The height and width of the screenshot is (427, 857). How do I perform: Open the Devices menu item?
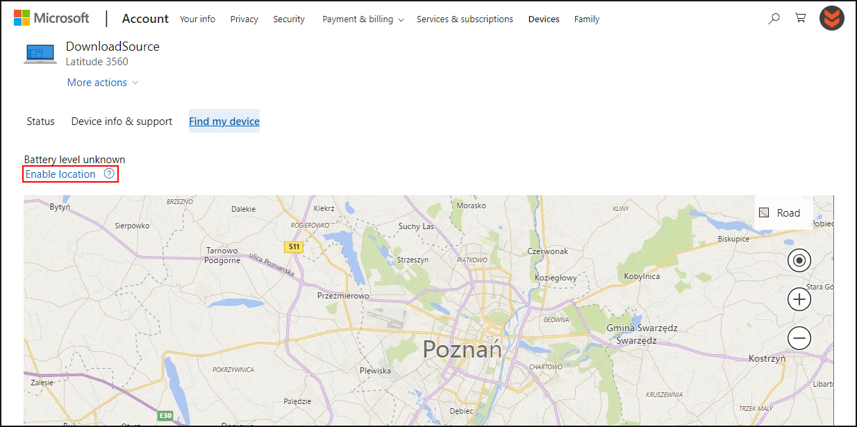(544, 19)
